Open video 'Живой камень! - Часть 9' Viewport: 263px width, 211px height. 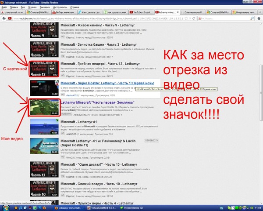pyautogui.click(x=97, y=25)
